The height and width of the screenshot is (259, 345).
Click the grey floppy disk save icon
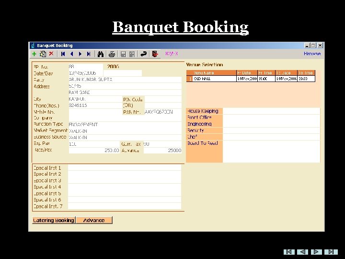(x=124, y=54)
